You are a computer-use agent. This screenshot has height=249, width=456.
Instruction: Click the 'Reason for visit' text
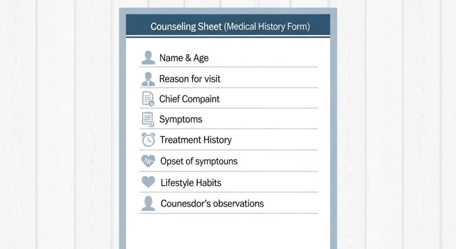click(189, 79)
